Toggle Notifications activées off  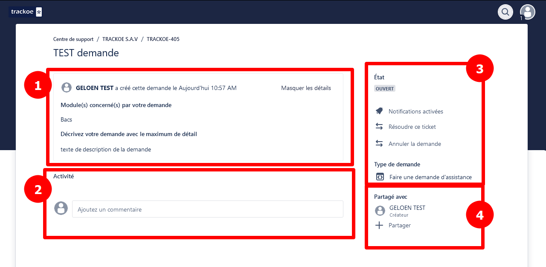coord(415,111)
